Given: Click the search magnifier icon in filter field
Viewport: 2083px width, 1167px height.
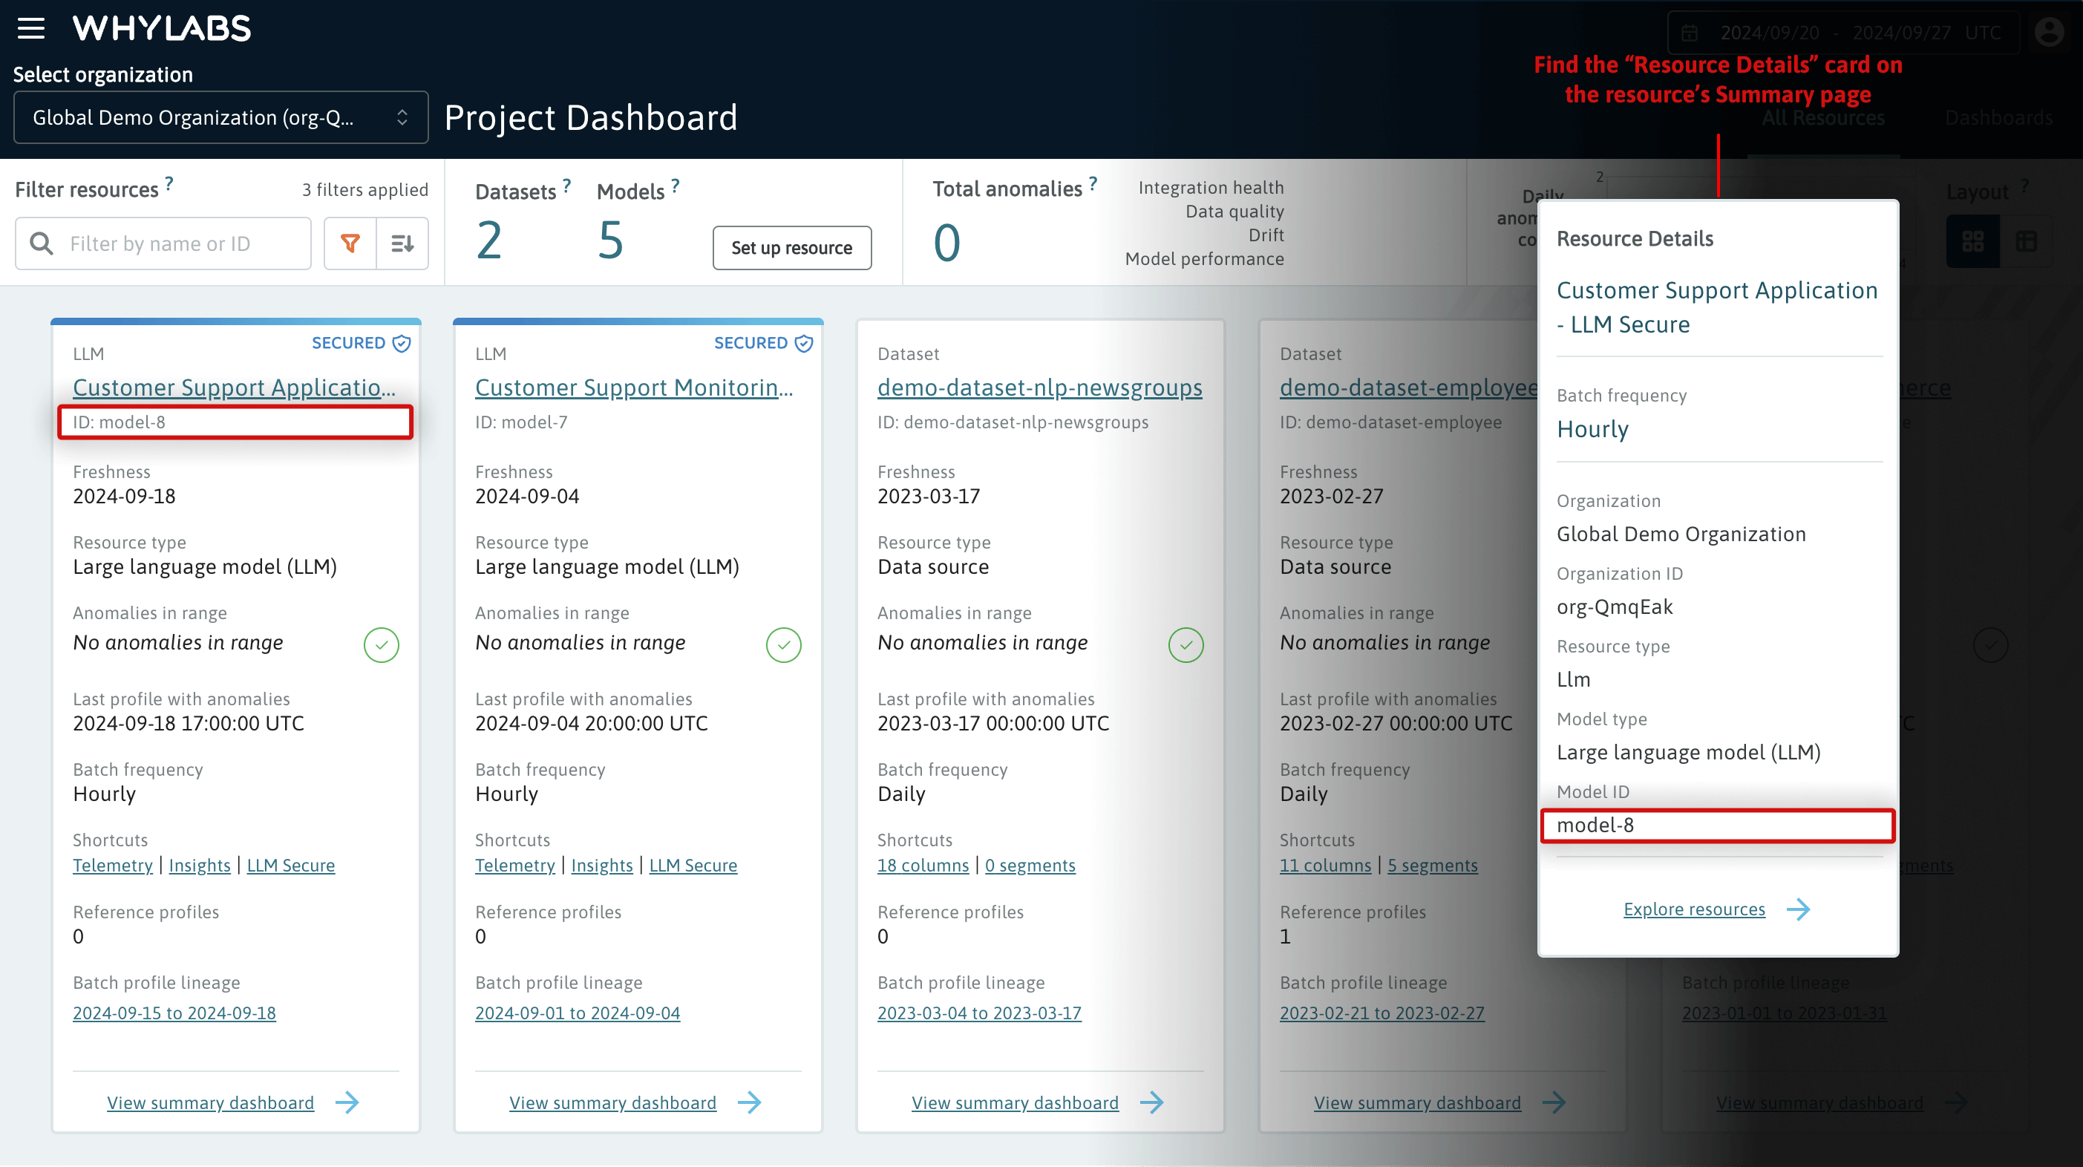Looking at the screenshot, I should tap(40, 243).
